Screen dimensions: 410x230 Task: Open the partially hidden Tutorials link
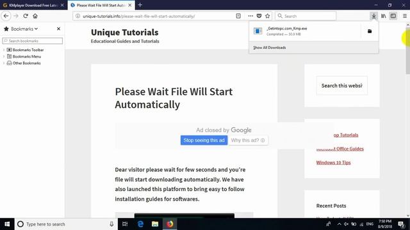point(346,135)
